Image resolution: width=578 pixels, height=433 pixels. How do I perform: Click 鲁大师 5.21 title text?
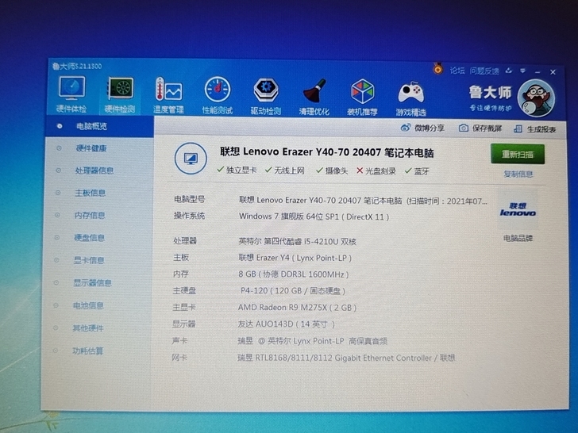pyautogui.click(x=77, y=67)
